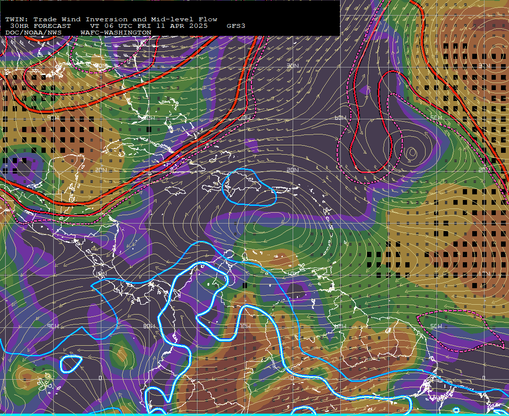Click the 70W longitude label in the upper row

tap(245, 117)
